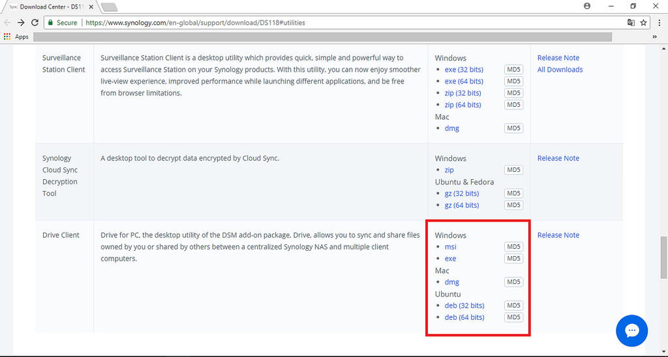Show MD5 for Drive Client deb (64 bits)

513,317
